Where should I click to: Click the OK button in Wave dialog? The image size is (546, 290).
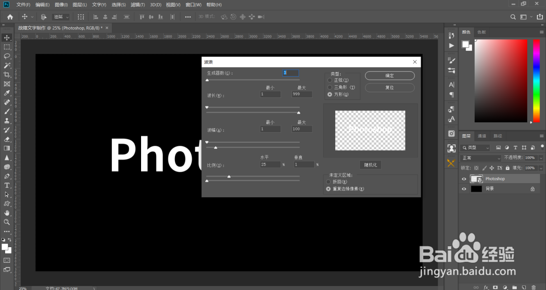click(x=390, y=76)
